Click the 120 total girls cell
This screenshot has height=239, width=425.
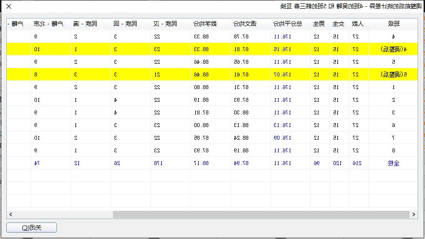[339, 163]
